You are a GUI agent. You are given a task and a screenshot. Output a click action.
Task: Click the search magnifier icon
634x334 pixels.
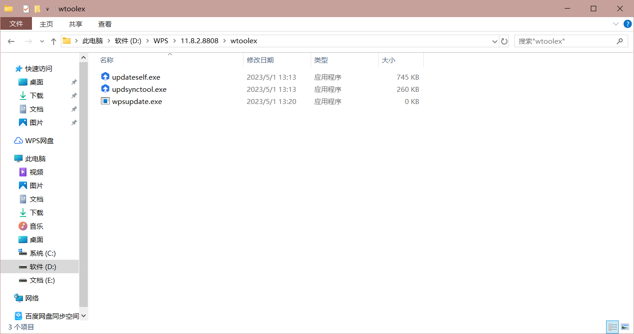tap(620, 41)
